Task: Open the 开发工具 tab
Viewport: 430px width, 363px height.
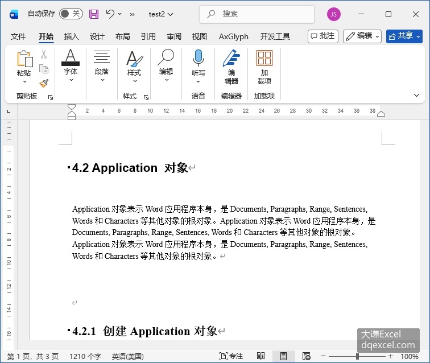Action: (275, 36)
